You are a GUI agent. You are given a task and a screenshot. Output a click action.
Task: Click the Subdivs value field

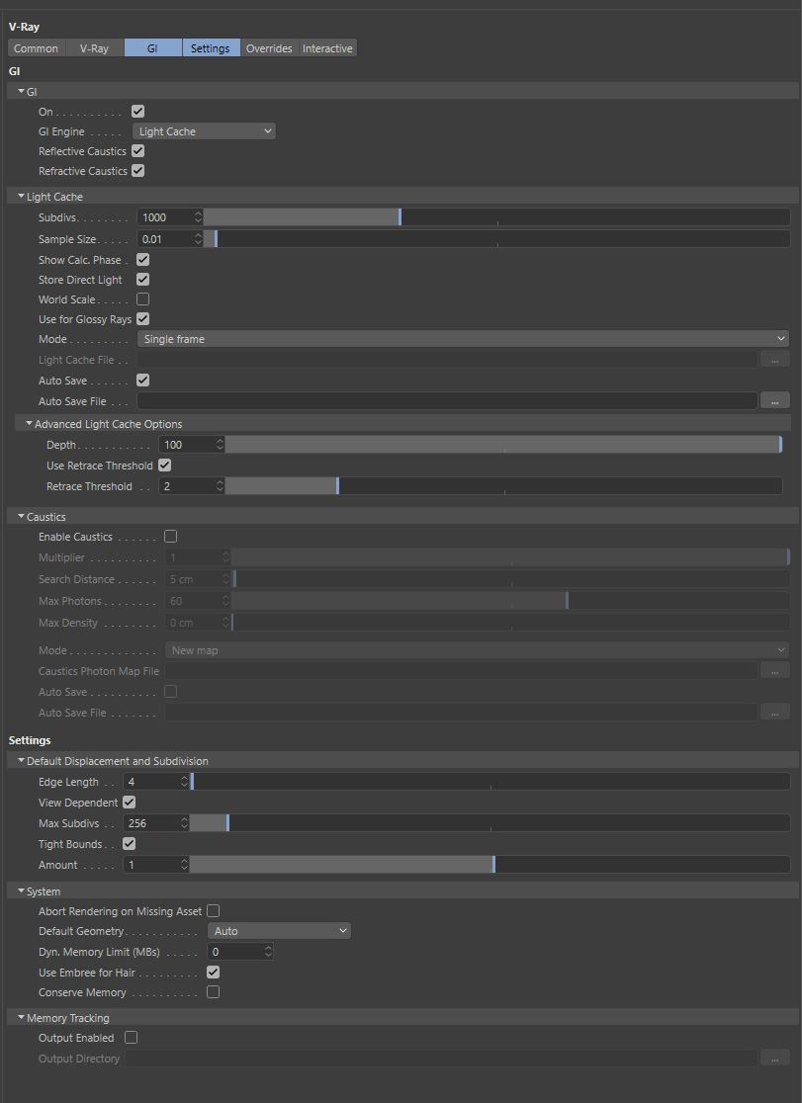click(165, 217)
